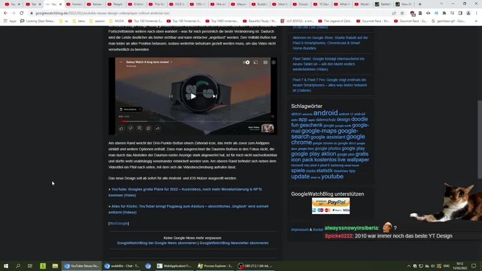Image resolution: width=482 pixels, height=271 pixels.
Task: Open GoogleWatchBlog Newsletter abonnieren link
Action: click(x=234, y=243)
